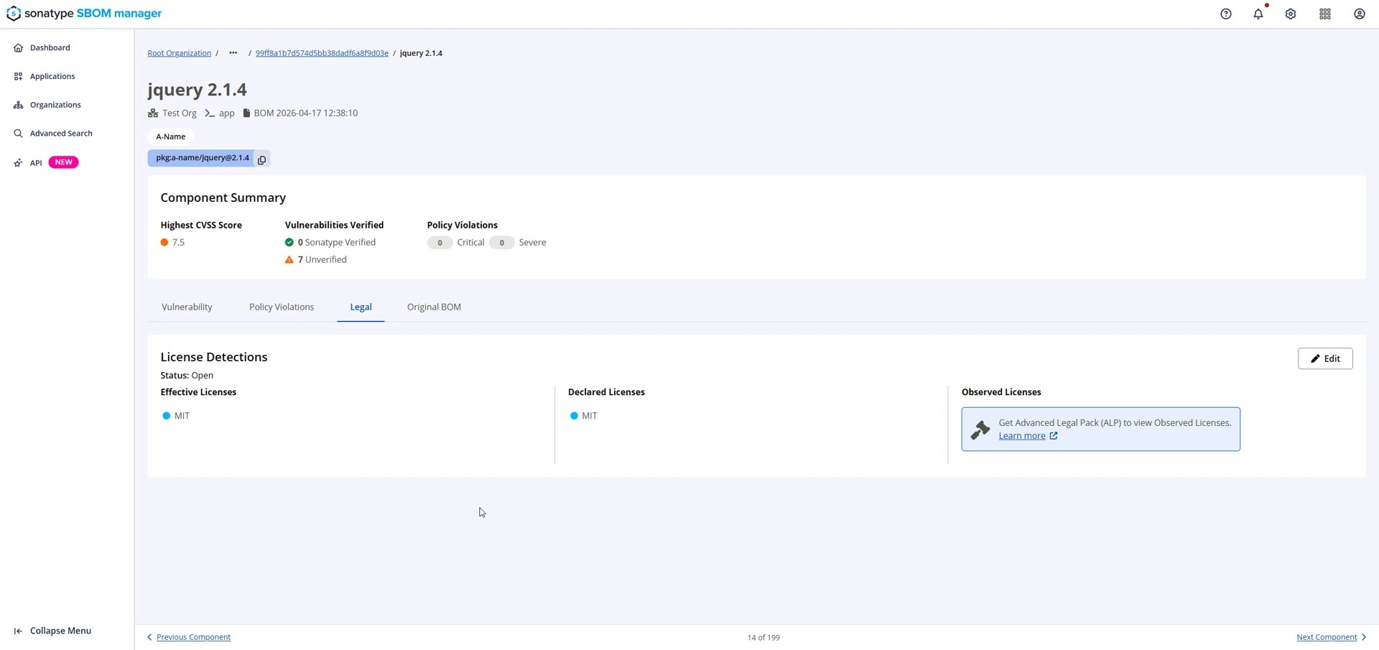Click the '14 of 199' component counter
1379x650 pixels.
[x=763, y=638]
